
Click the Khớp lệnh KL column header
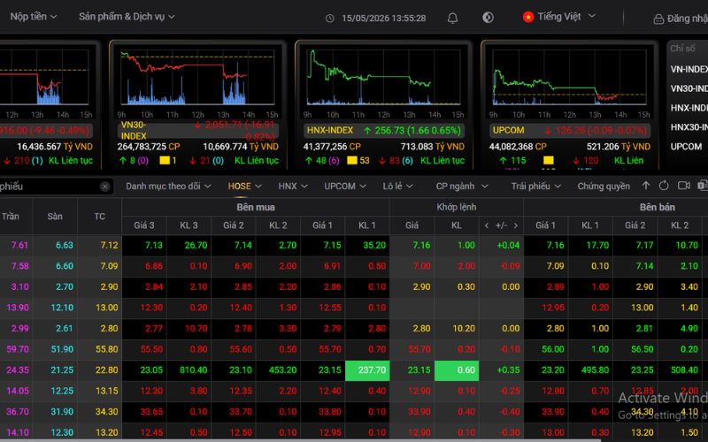(457, 225)
